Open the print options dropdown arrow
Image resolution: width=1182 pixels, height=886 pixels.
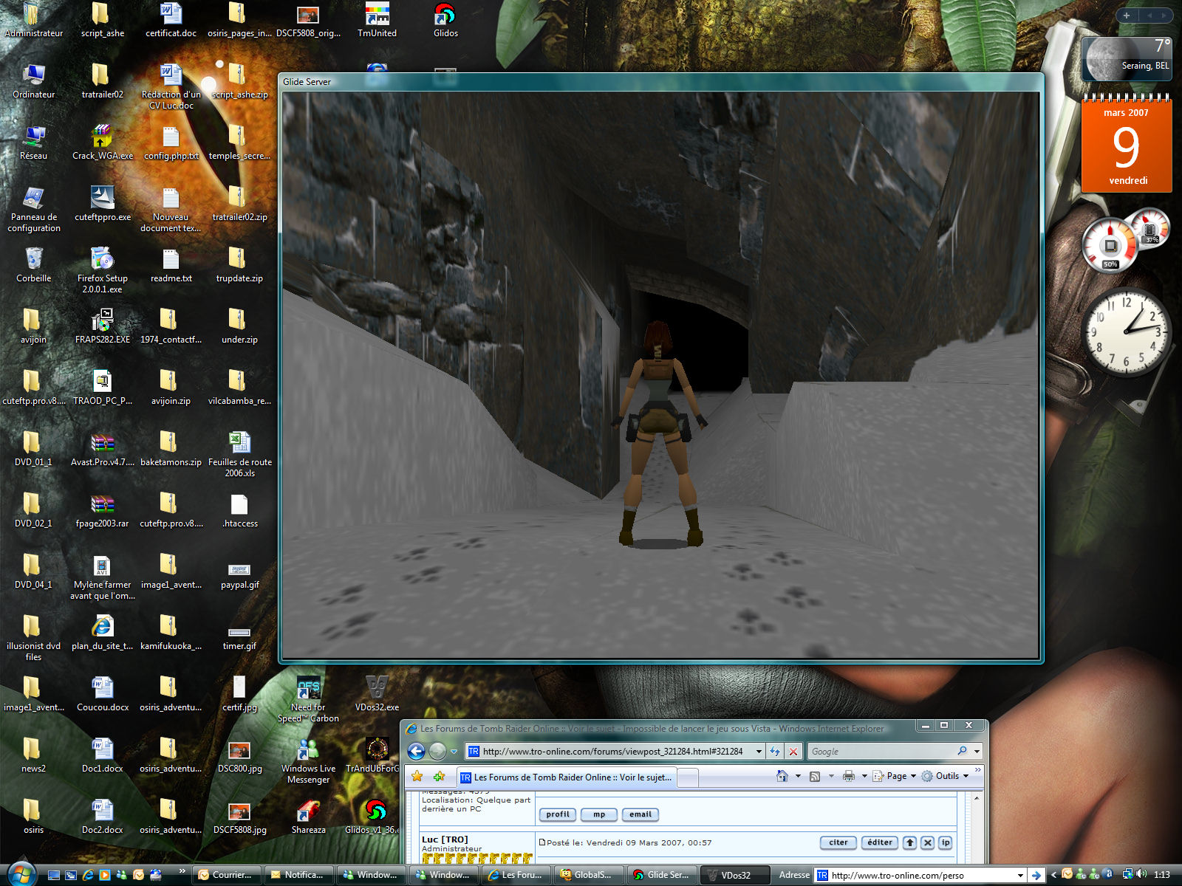864,776
